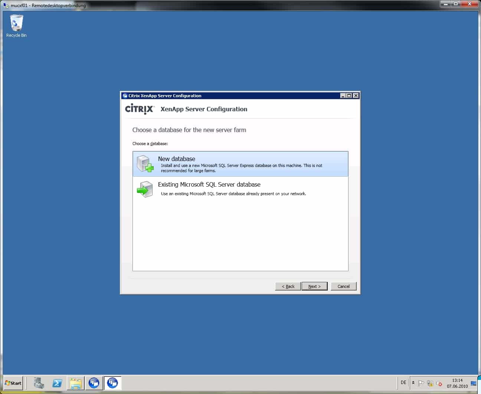This screenshot has width=481, height=394.
Task: Open Server Manager from the taskbar
Action: point(39,383)
